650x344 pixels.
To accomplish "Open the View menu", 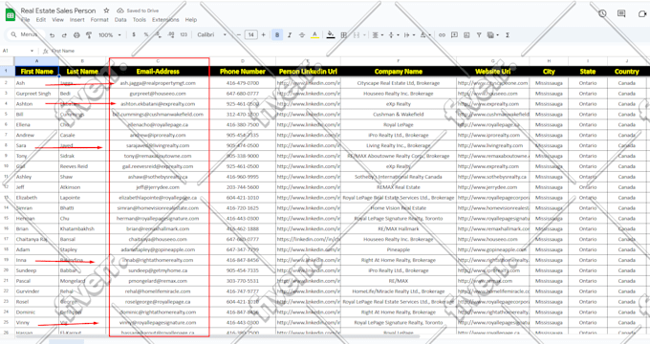I will 57,19.
